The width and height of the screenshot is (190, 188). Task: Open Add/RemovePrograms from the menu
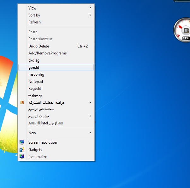click(x=56, y=53)
